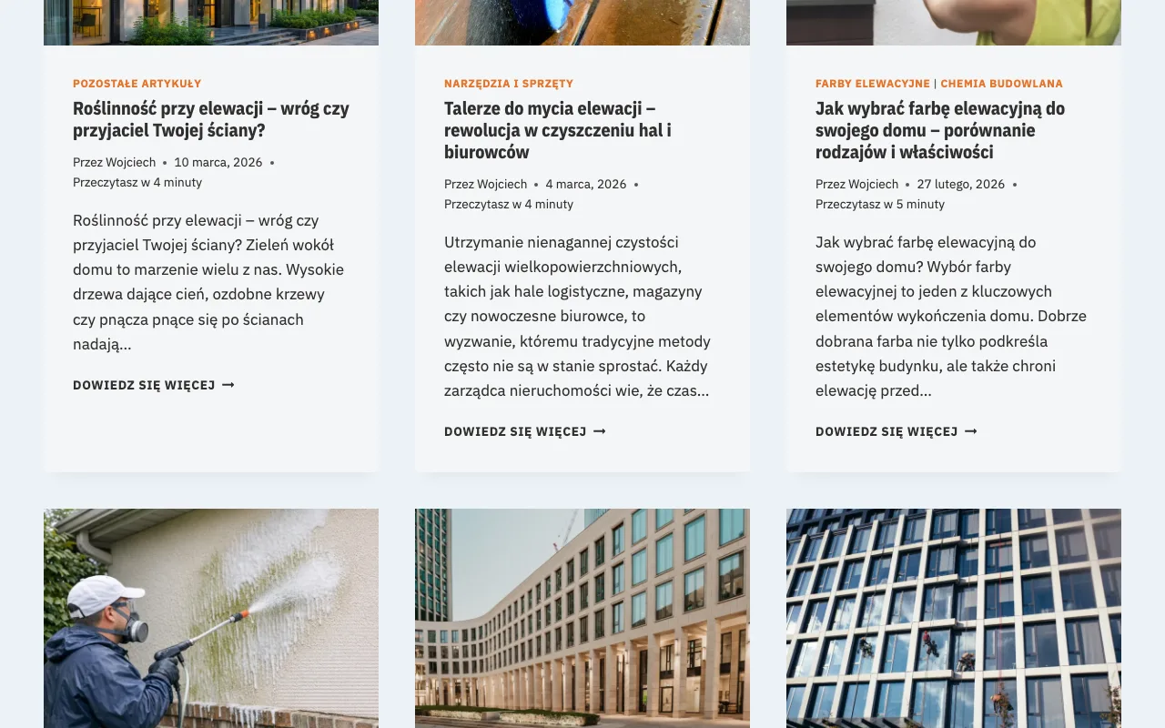
Task: Open the Farby elewacyjne category
Action: point(873,84)
